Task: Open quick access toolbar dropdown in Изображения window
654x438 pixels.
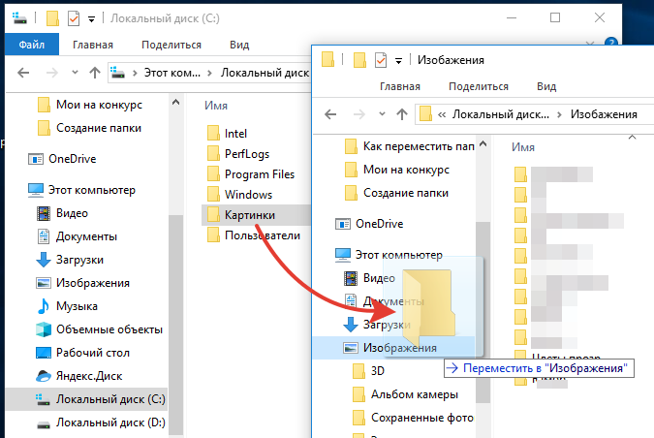Action: pos(398,61)
